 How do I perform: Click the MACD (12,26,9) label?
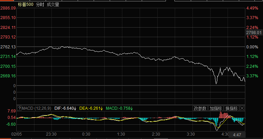click(36, 108)
